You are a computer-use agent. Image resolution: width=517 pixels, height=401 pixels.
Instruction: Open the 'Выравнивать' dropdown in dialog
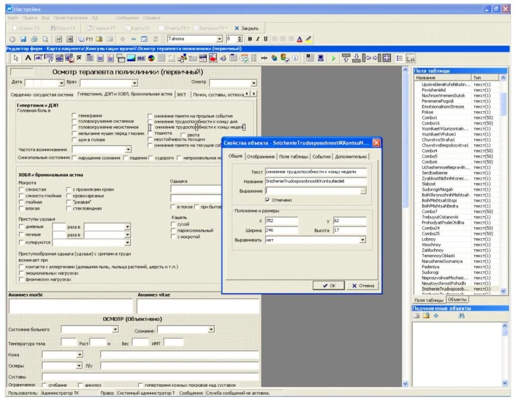[x=363, y=240]
